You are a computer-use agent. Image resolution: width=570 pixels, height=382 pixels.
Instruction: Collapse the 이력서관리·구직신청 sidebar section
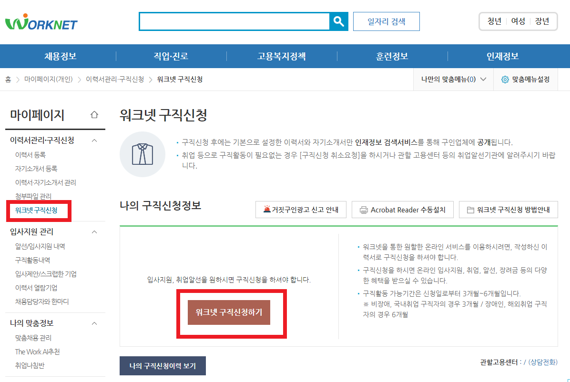coord(94,141)
